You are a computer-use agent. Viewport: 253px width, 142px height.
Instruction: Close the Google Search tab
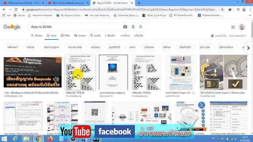click(132, 3)
